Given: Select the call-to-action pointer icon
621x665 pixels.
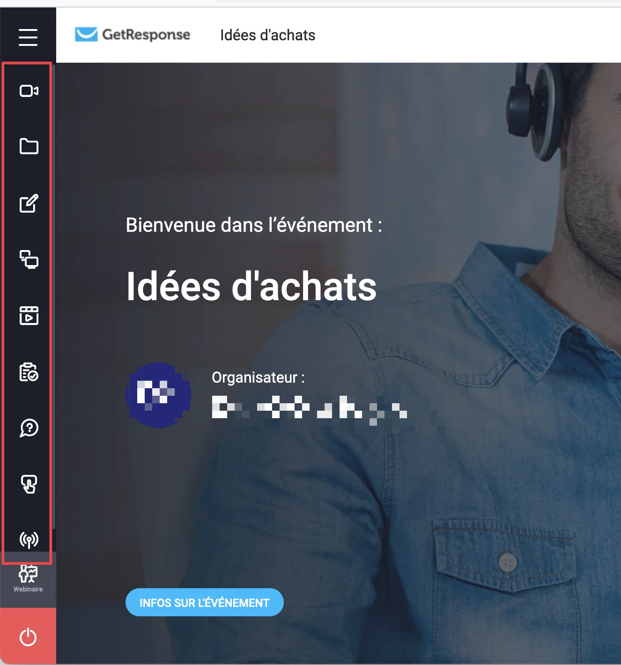Looking at the screenshot, I should click(29, 484).
